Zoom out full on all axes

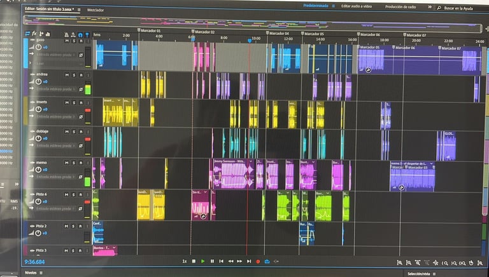[436, 263]
